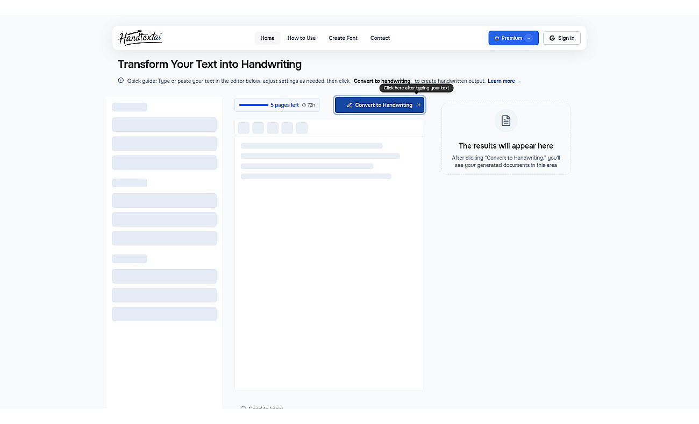Click the "Transform Your Text into Handwriting" heading
The width and height of the screenshot is (699, 424).
(x=210, y=65)
